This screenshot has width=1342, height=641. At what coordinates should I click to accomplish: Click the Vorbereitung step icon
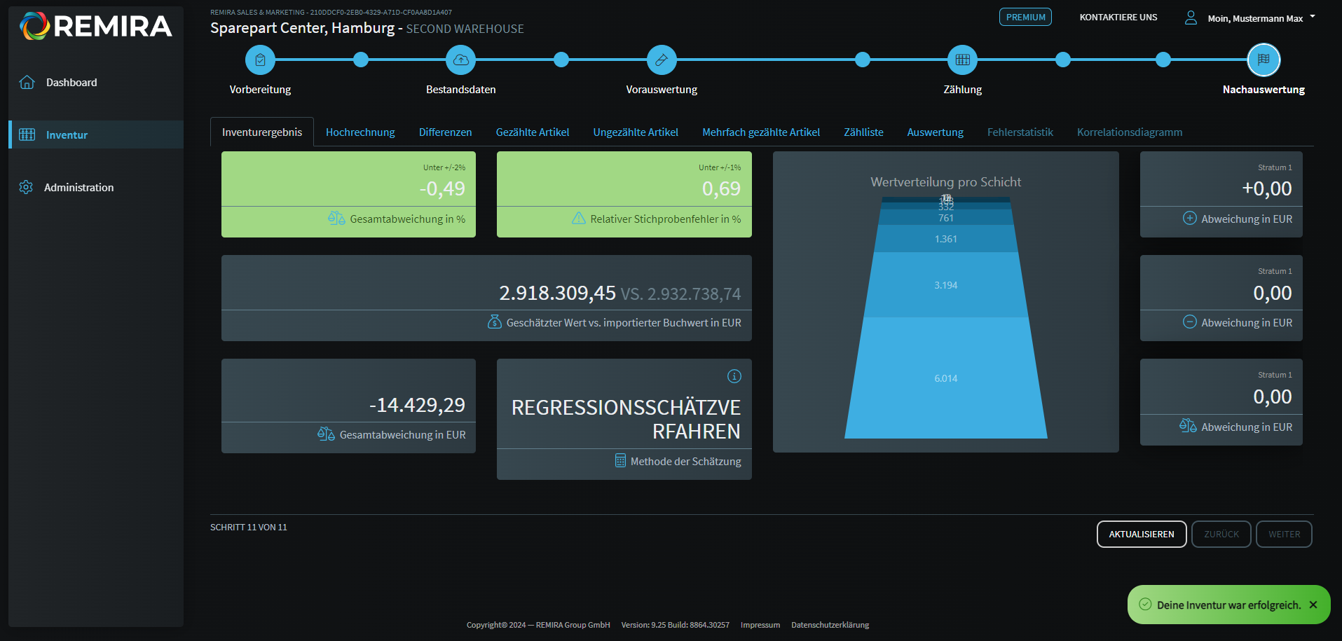[260, 60]
